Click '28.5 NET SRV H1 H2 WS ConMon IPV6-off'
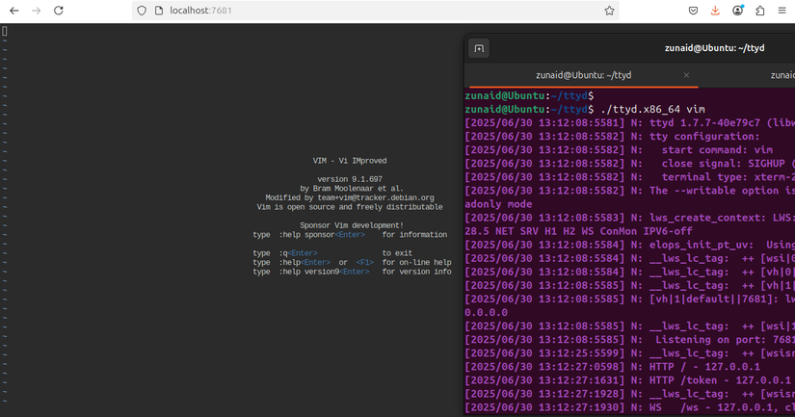The image size is (795, 417). (578, 231)
